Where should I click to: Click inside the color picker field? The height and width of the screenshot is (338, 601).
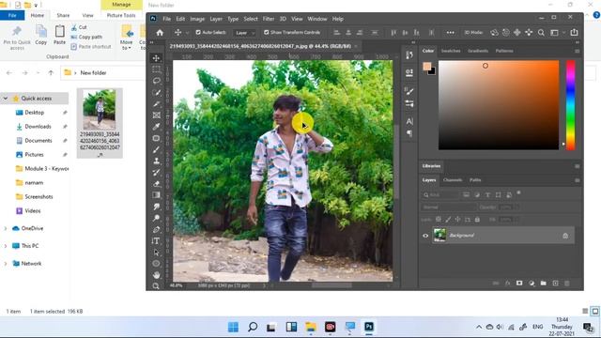[499, 105]
